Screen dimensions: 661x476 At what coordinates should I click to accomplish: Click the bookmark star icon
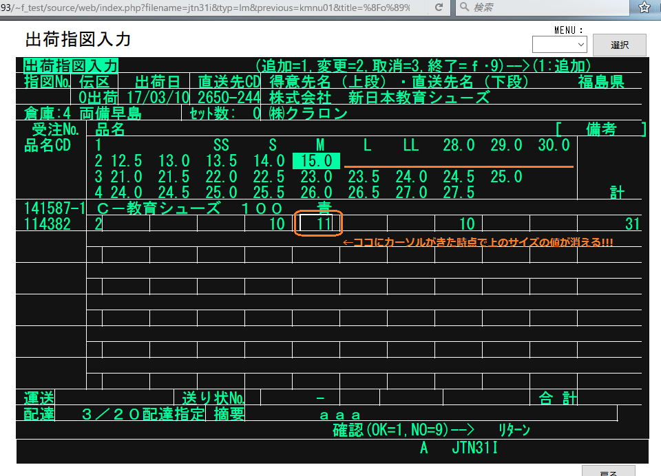tap(644, 7)
